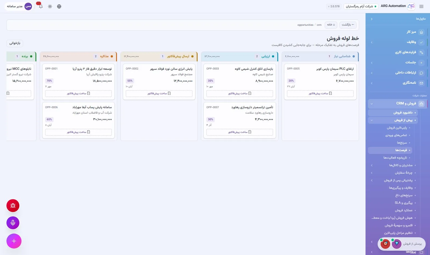
Task: Collapse the ماژول‌ها sidebar panel chevron
Action: 371,19
